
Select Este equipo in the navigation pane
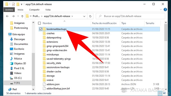point(19,34)
